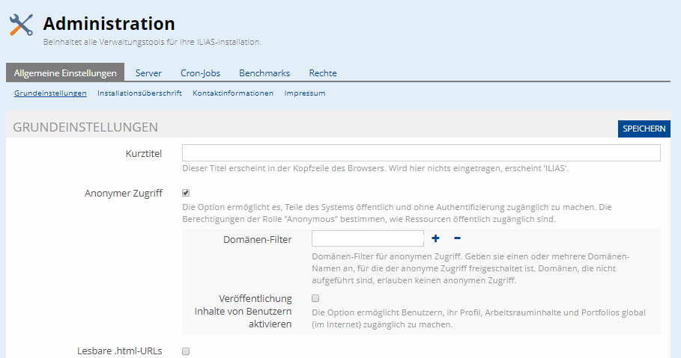Go to the Cron-Jobs tab
The image size is (681, 358).
tap(200, 73)
